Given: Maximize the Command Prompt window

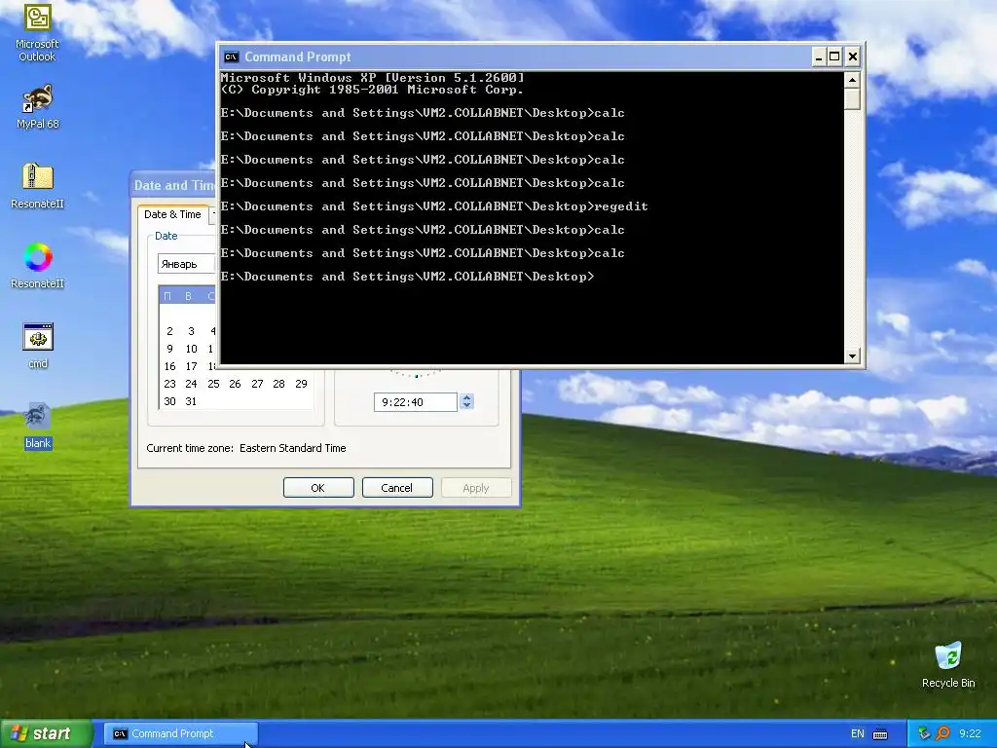Looking at the screenshot, I should [x=834, y=56].
